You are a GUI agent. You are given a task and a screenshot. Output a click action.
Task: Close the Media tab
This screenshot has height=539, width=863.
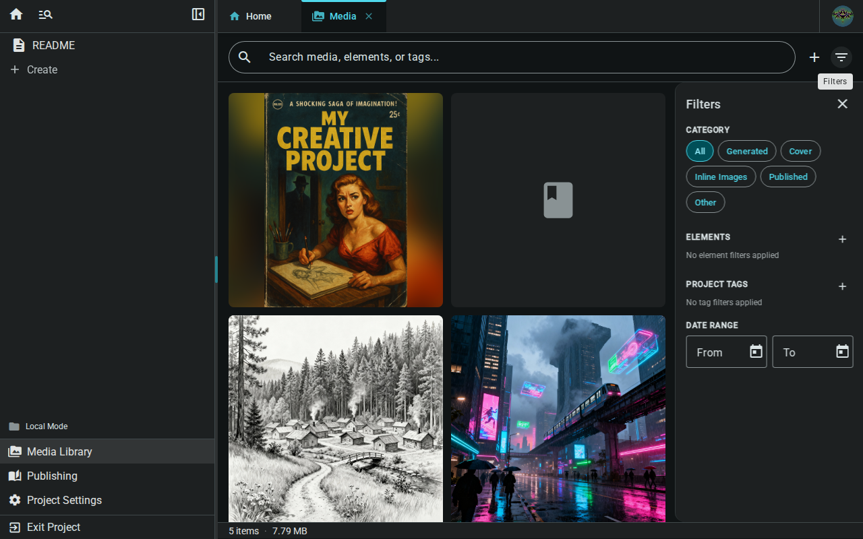[x=369, y=16]
